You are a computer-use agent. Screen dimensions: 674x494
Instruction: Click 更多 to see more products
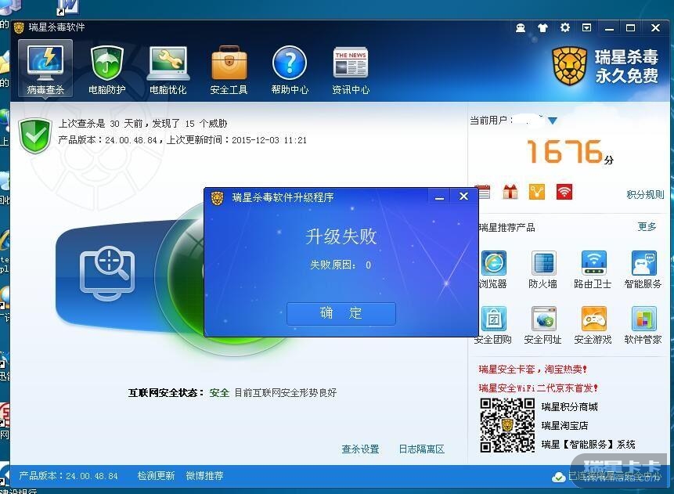click(x=647, y=226)
